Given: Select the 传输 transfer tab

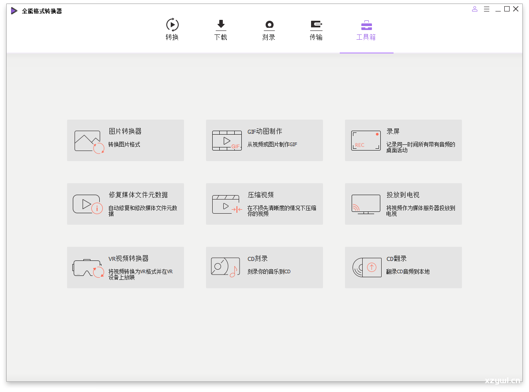Looking at the screenshot, I should tap(316, 30).
